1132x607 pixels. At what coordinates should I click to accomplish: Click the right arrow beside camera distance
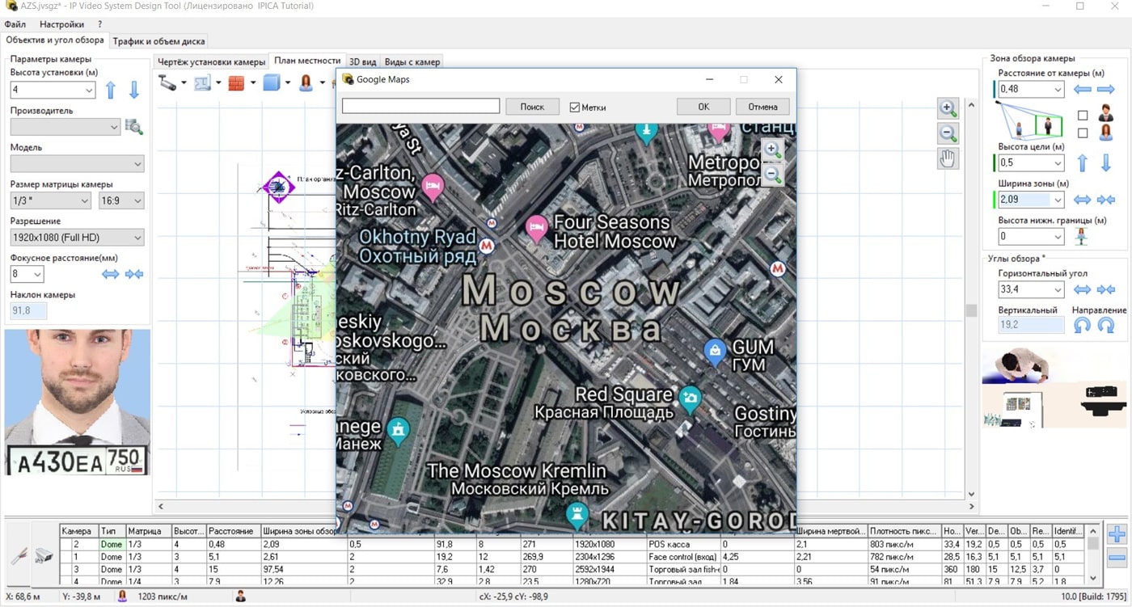tap(1106, 90)
